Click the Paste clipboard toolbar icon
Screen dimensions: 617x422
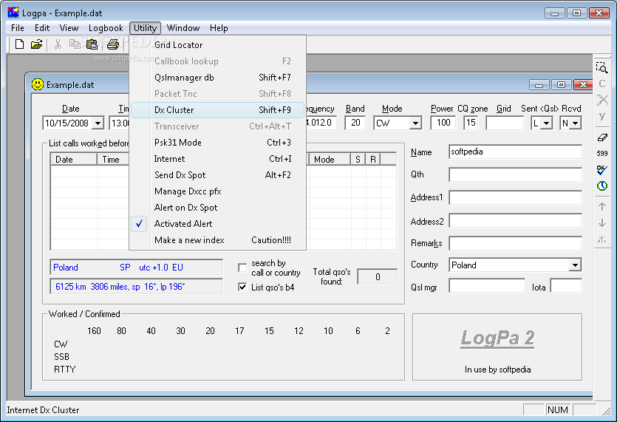point(92,44)
